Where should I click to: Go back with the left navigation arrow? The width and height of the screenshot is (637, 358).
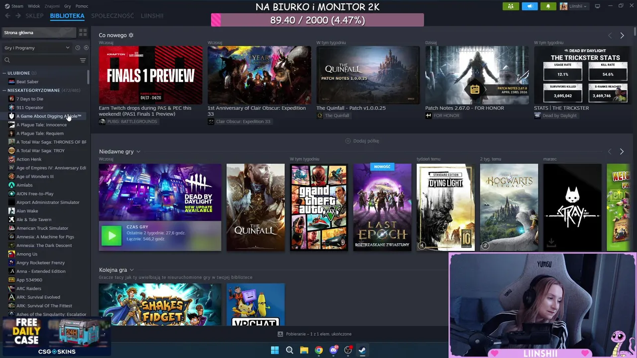coord(7,16)
